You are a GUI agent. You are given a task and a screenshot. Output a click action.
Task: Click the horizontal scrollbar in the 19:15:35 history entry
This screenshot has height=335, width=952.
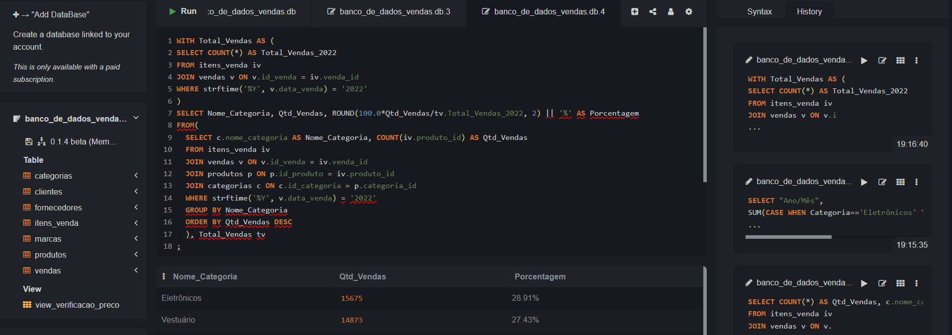click(x=788, y=237)
